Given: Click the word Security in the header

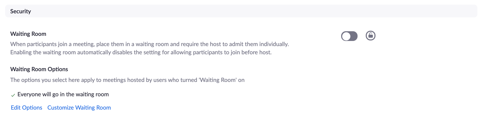Looking at the screenshot, I should point(20,11).
